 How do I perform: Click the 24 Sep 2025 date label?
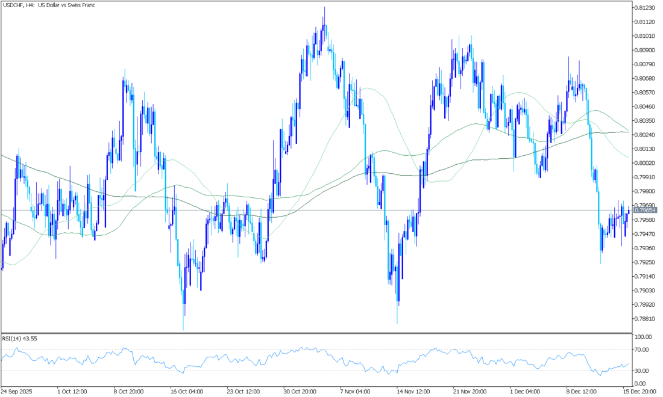click(16, 390)
